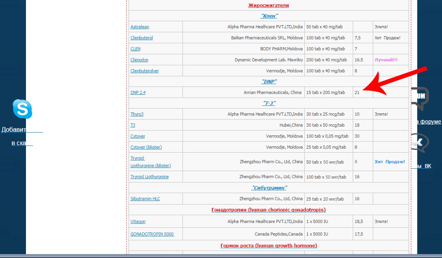442x258 pixels.
Task: Open the "Клен" category heading link
Action: (269, 16)
